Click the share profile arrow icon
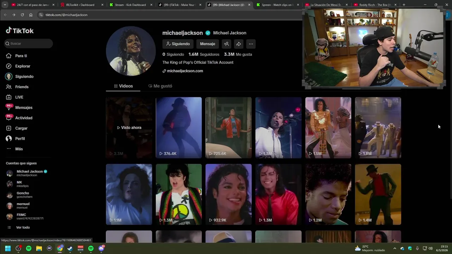Screen dimensions: 452x254 [x=239, y=44]
